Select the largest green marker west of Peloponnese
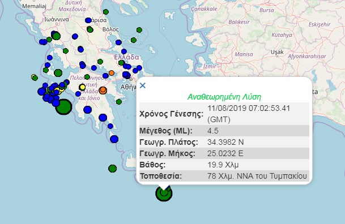 [x=63, y=107]
